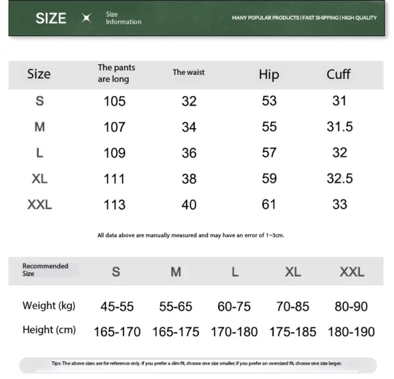
Task: Select hip value 59 for size XL
Action: (269, 179)
